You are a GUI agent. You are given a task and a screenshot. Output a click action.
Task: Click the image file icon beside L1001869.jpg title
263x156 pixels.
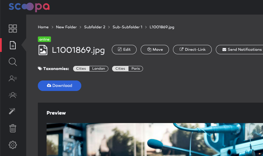tap(43, 50)
